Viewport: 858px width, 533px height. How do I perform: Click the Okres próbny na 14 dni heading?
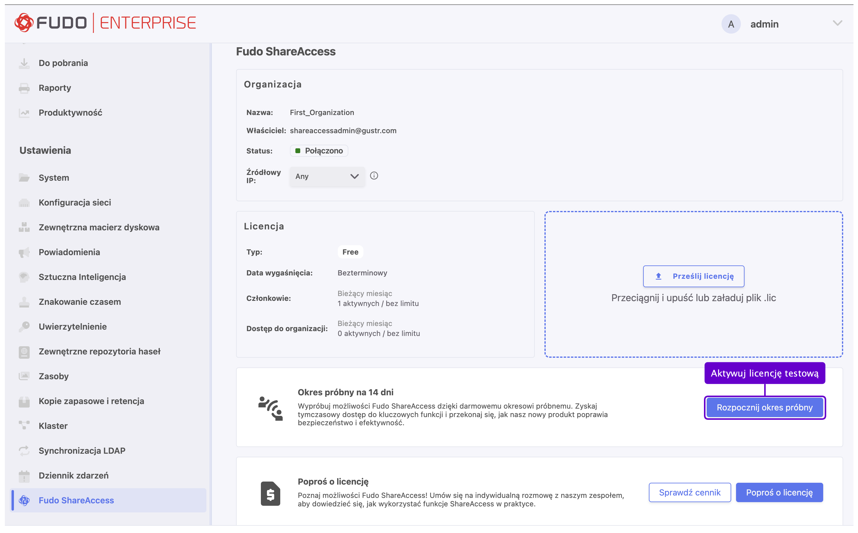(x=345, y=392)
